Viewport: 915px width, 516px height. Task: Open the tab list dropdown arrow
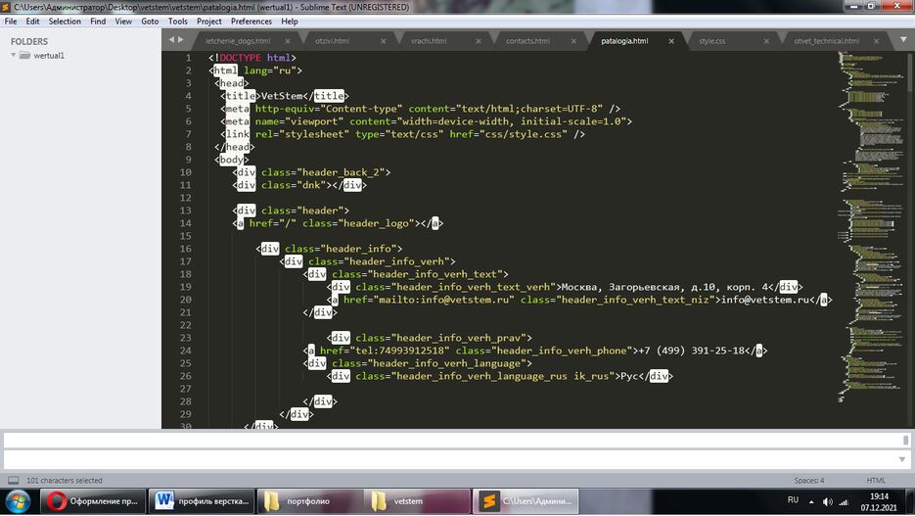[903, 40]
